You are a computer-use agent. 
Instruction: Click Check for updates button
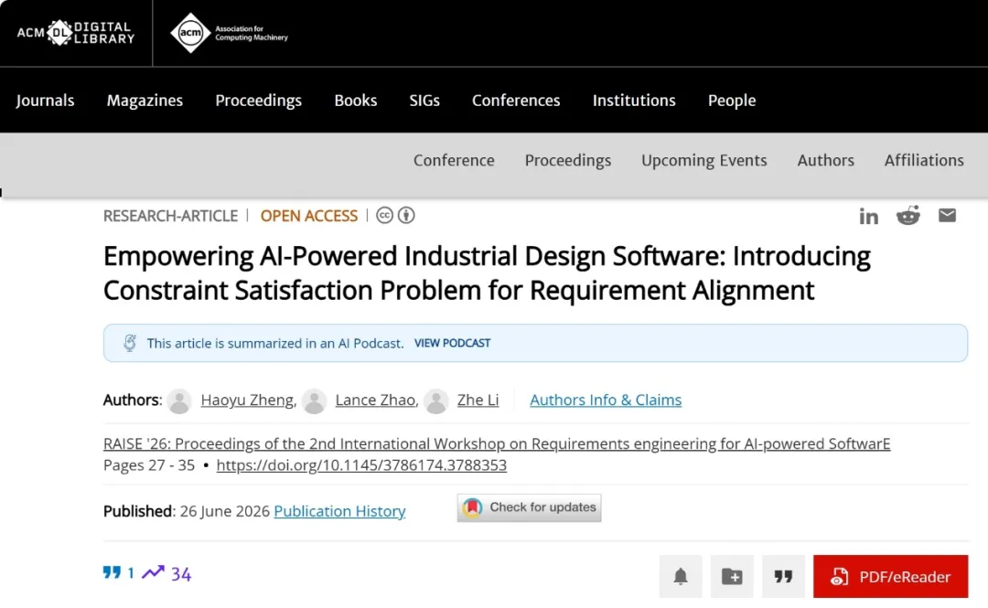click(530, 507)
